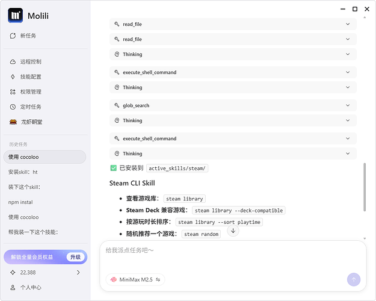Expand the first read_file step chevron

348,24
